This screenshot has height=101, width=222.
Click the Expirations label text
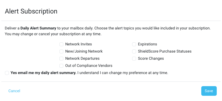[x=148, y=44]
